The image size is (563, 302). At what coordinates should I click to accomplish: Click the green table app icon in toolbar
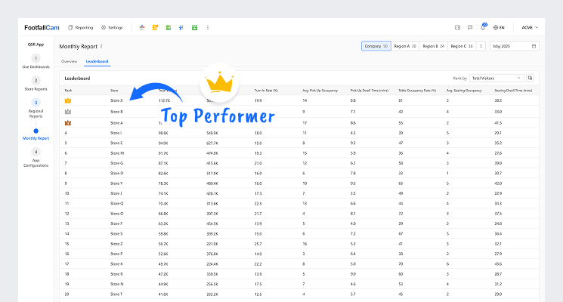pyautogui.click(x=168, y=28)
